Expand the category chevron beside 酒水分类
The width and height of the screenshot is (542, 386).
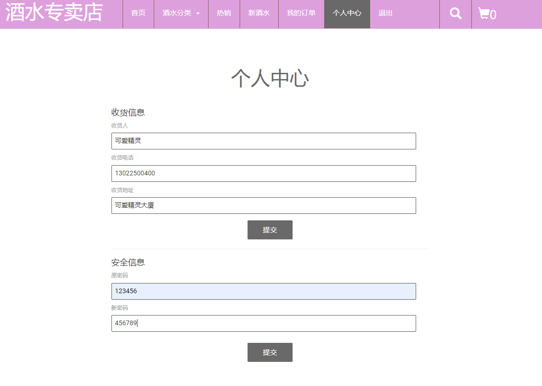click(198, 14)
